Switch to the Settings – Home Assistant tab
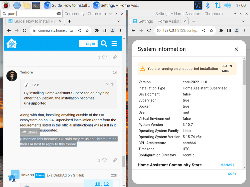The height and width of the screenshot is (187, 250). (158, 21)
